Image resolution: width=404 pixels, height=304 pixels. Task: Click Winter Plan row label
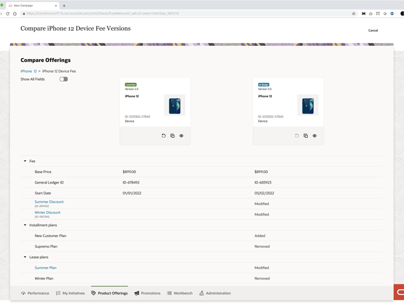(44, 278)
